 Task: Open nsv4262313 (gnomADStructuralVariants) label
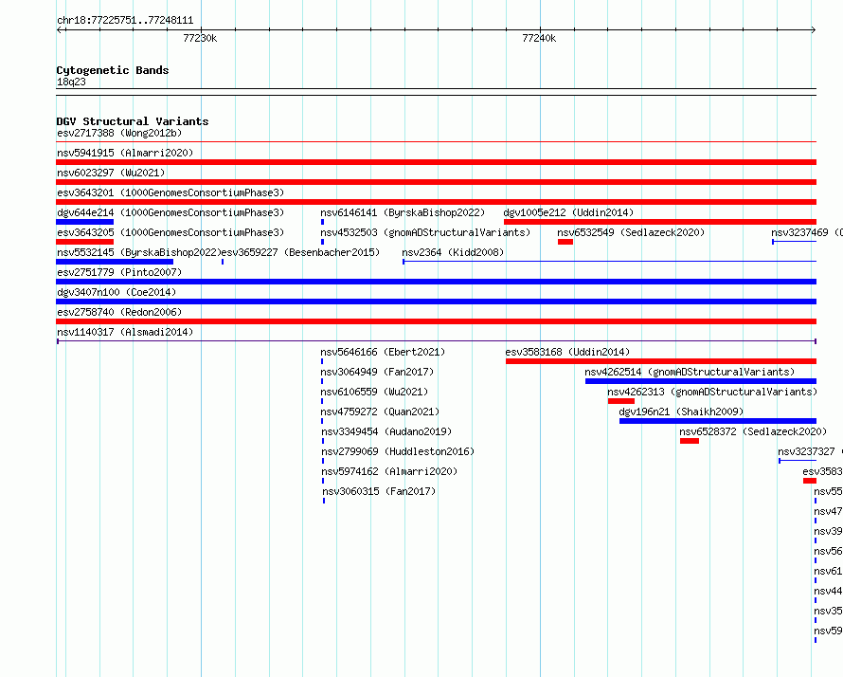(712, 392)
